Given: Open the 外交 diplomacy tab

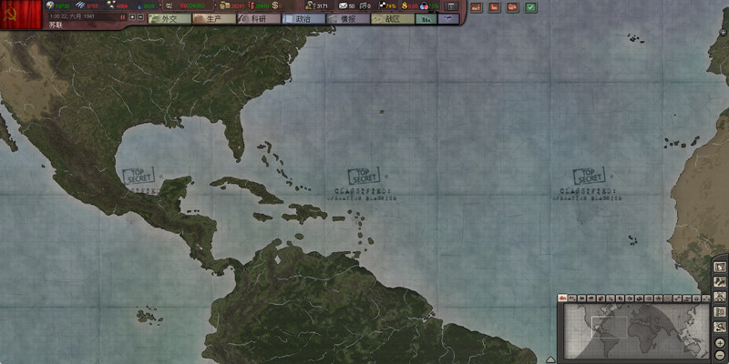Looking at the screenshot, I should (169, 19).
